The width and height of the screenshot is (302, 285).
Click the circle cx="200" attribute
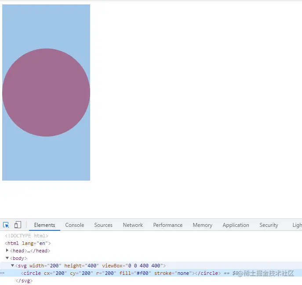[x=55, y=273]
